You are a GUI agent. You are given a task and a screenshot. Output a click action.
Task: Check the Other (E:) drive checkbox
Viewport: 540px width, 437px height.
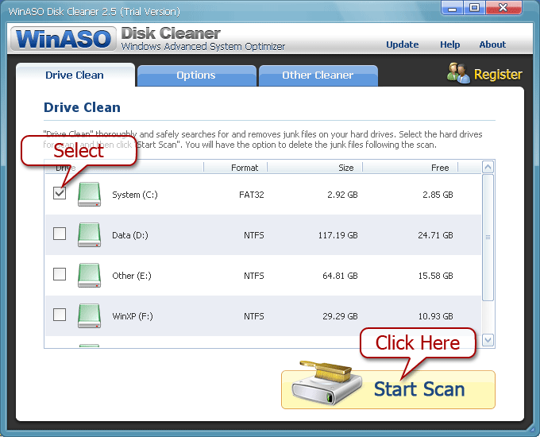coord(60,274)
